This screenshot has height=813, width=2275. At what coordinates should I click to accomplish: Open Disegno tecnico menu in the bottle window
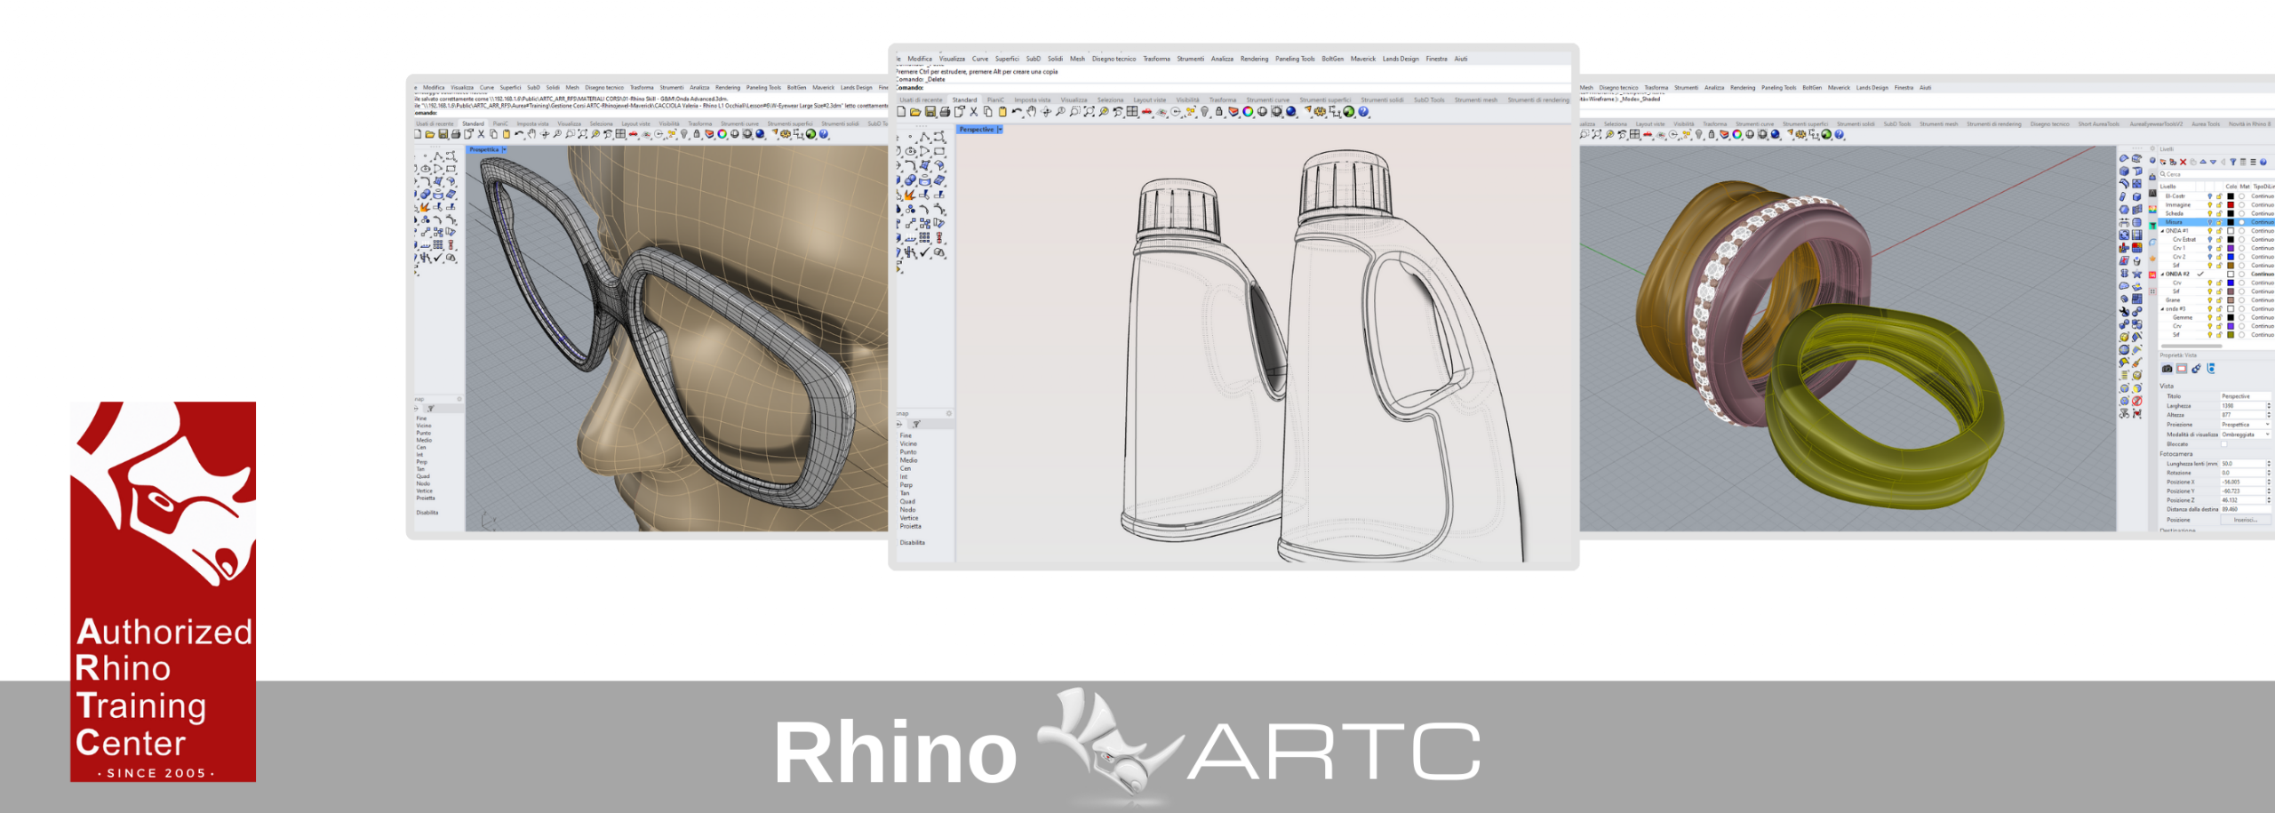coord(1114,59)
